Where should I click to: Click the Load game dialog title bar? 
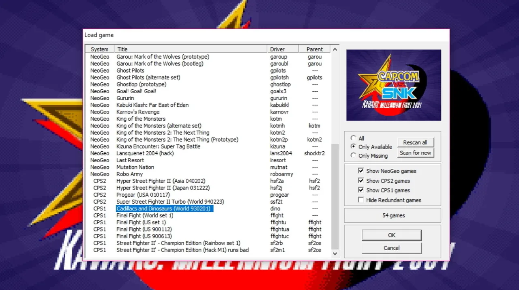pos(266,35)
